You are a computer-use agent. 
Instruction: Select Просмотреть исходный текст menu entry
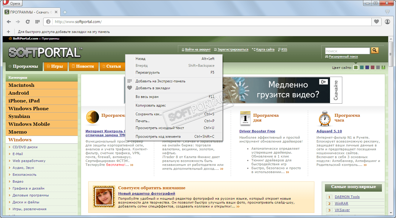coord(174,128)
